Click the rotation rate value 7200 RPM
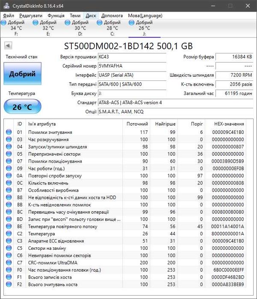 pos(234,75)
